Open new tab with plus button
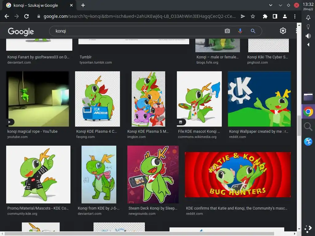This screenshot has height=236, width=315. tap(83, 5)
